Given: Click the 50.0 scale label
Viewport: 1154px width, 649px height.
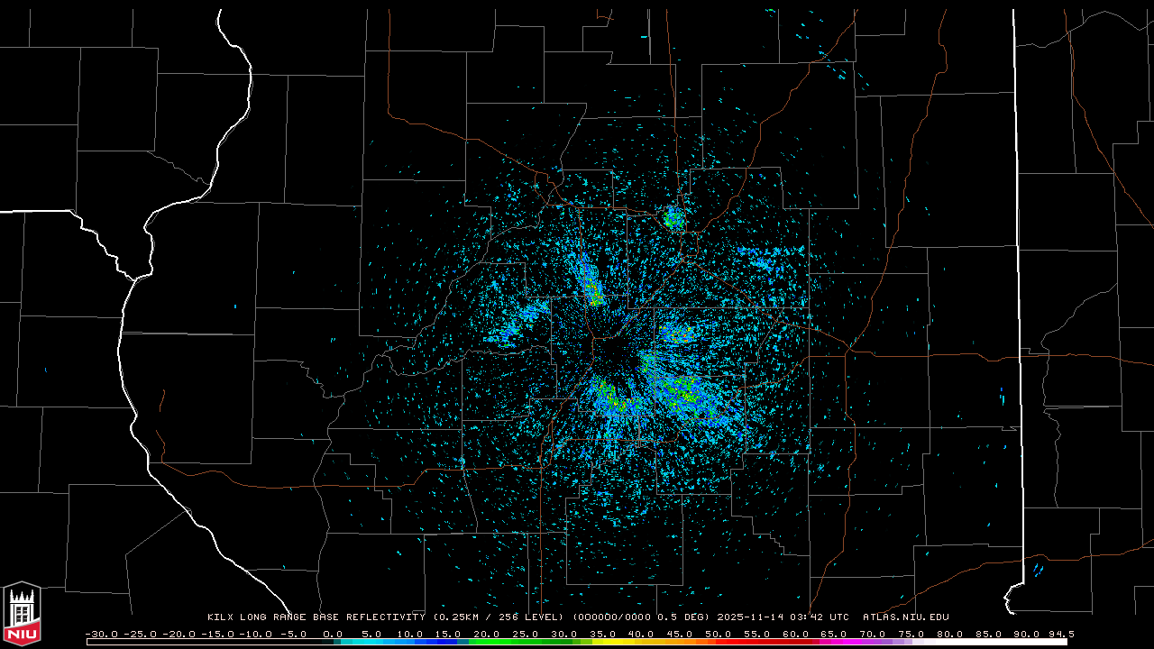Looking at the screenshot, I should click(718, 634).
